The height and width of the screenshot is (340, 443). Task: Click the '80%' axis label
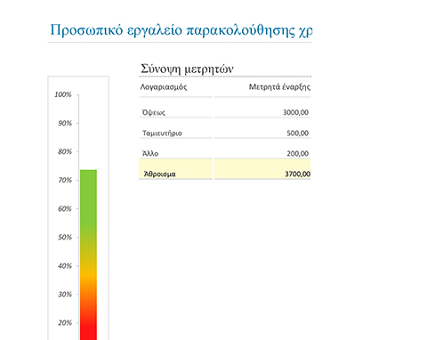click(x=65, y=151)
